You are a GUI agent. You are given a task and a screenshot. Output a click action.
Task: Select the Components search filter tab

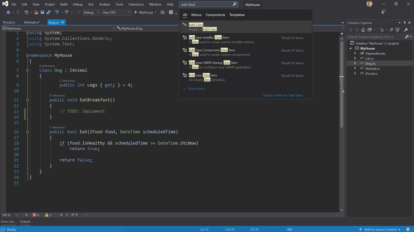[215, 15]
